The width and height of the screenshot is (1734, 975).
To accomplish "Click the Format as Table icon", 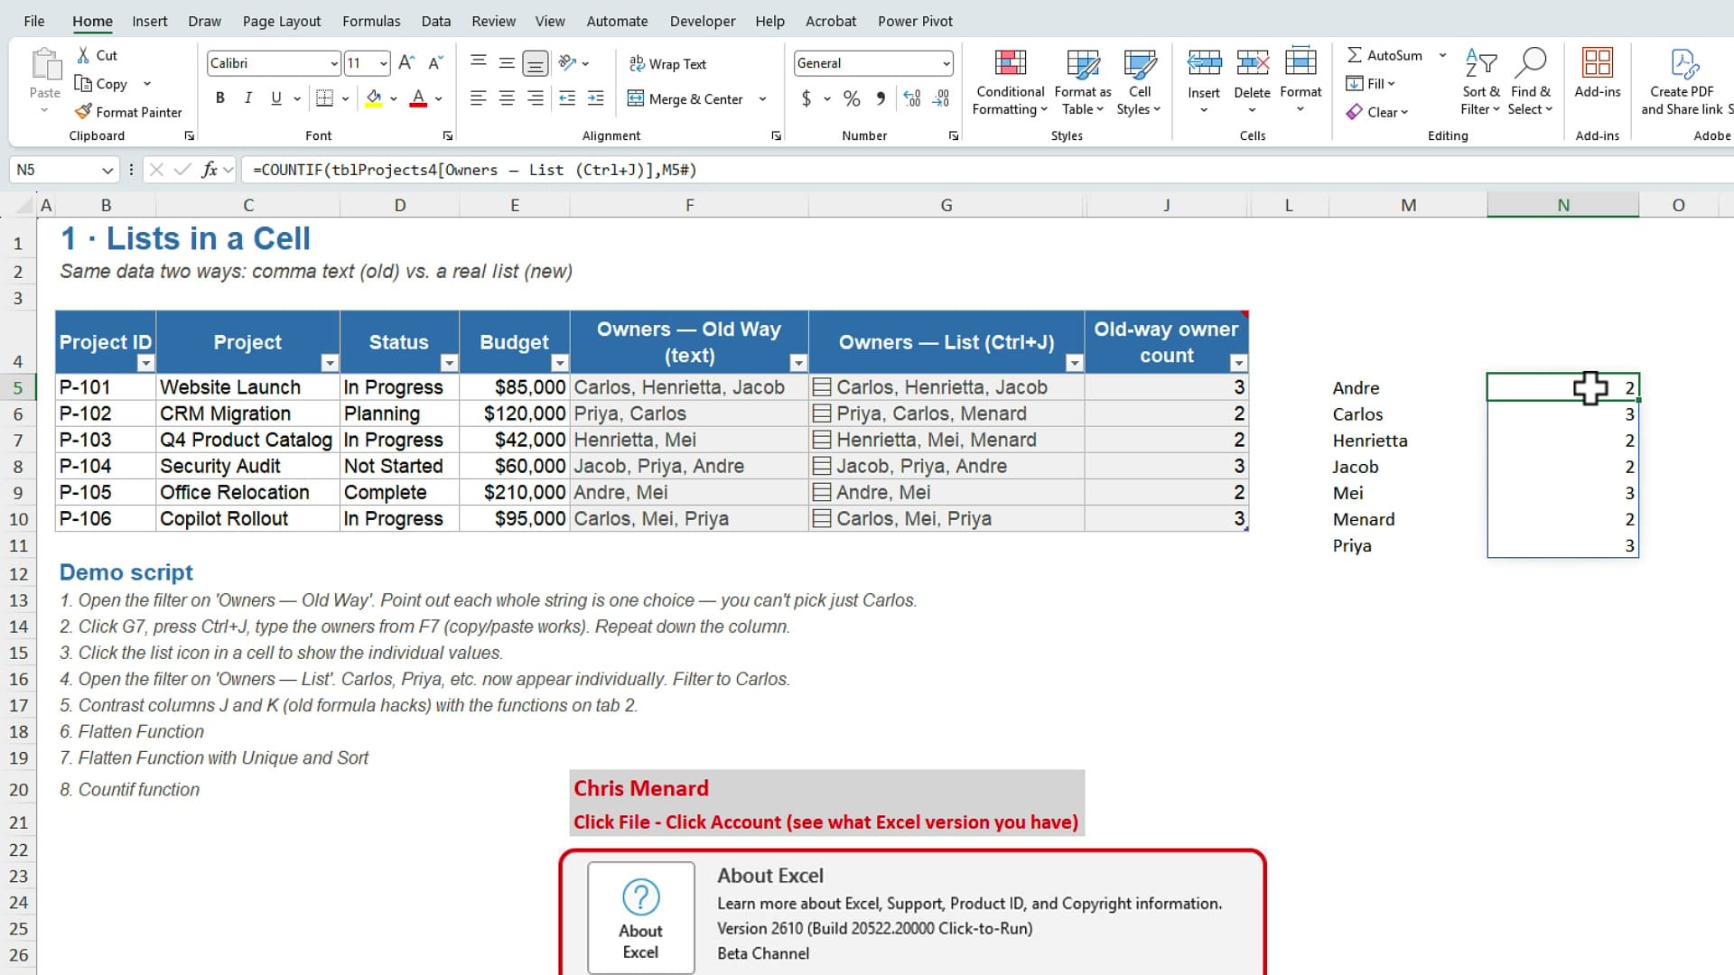I will pyautogui.click(x=1083, y=63).
